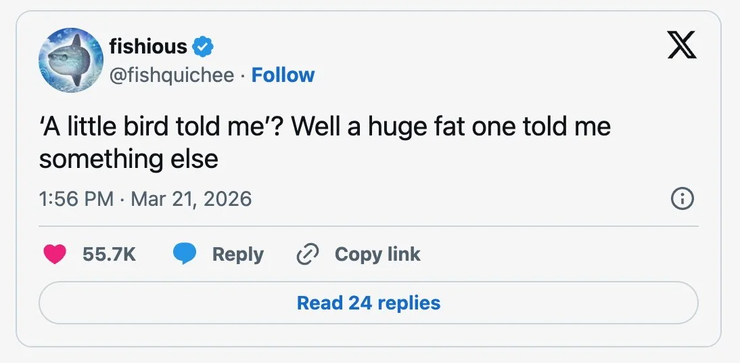Click the chain link icon
This screenshot has width=740, height=363.
tap(308, 254)
